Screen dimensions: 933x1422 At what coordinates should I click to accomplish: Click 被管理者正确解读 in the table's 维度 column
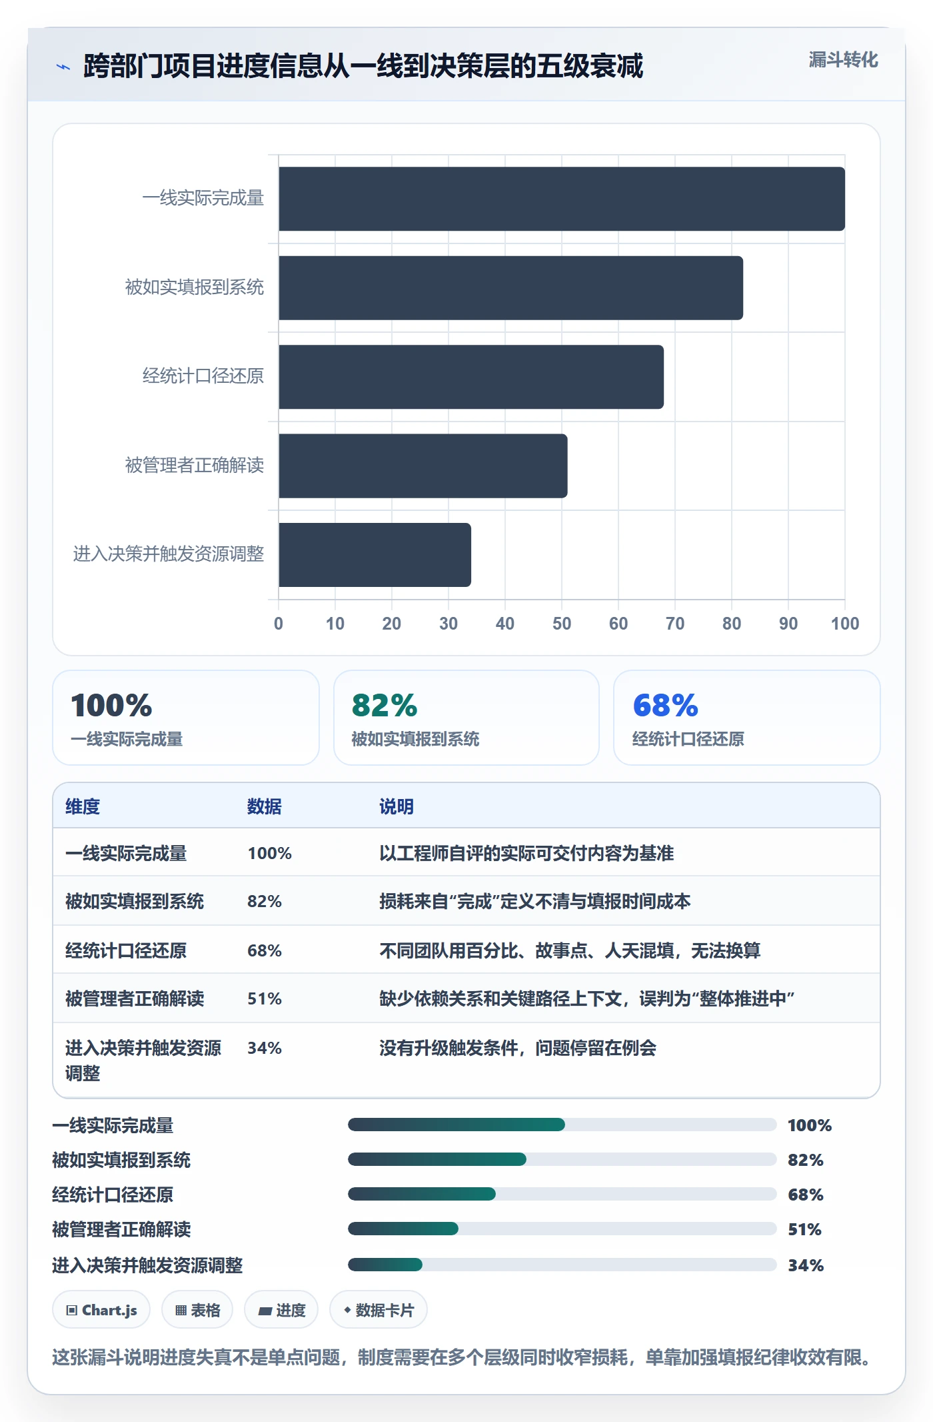point(135,998)
